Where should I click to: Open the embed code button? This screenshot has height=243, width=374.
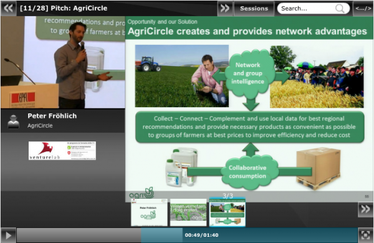363,8
